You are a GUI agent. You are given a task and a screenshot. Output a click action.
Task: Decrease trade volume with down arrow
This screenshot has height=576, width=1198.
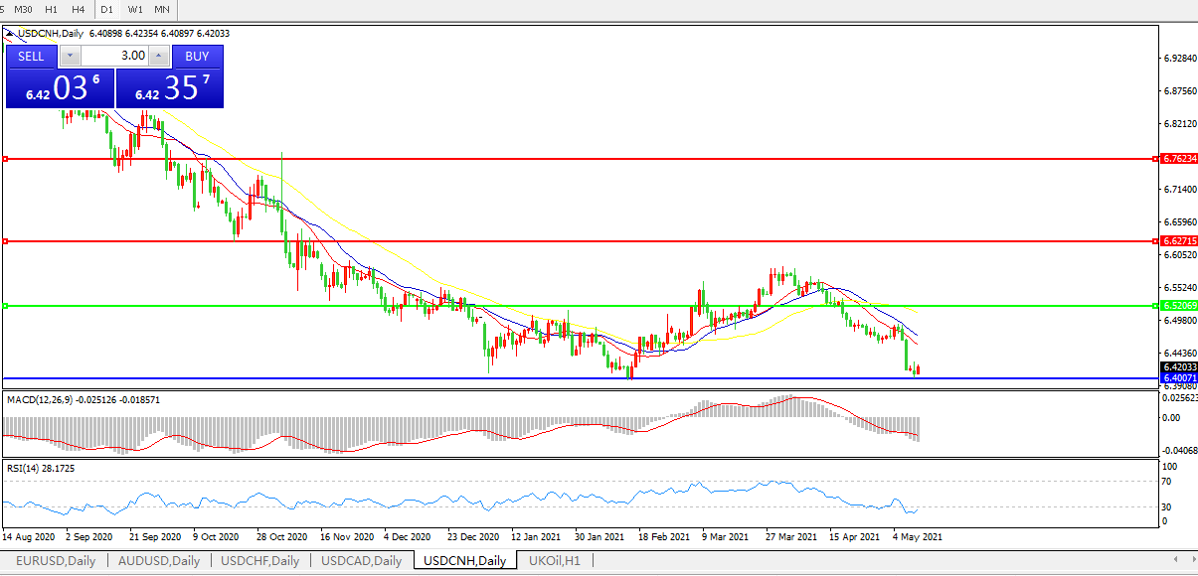click(x=70, y=57)
